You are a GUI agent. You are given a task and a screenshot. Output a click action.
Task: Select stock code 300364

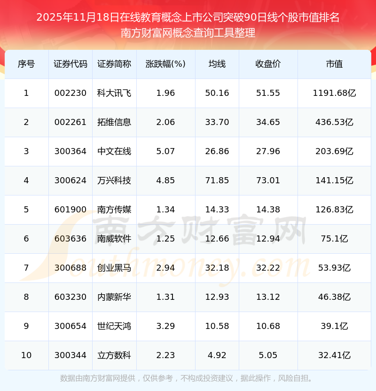coord(70,151)
